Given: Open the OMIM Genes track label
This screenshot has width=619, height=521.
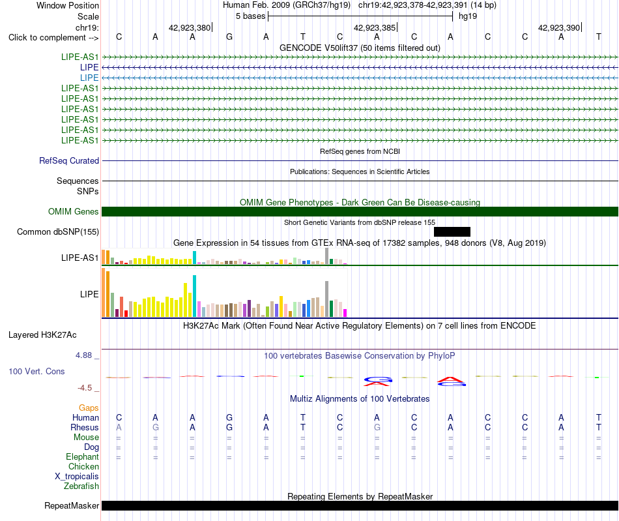Looking at the screenshot, I should pyautogui.click(x=74, y=212).
